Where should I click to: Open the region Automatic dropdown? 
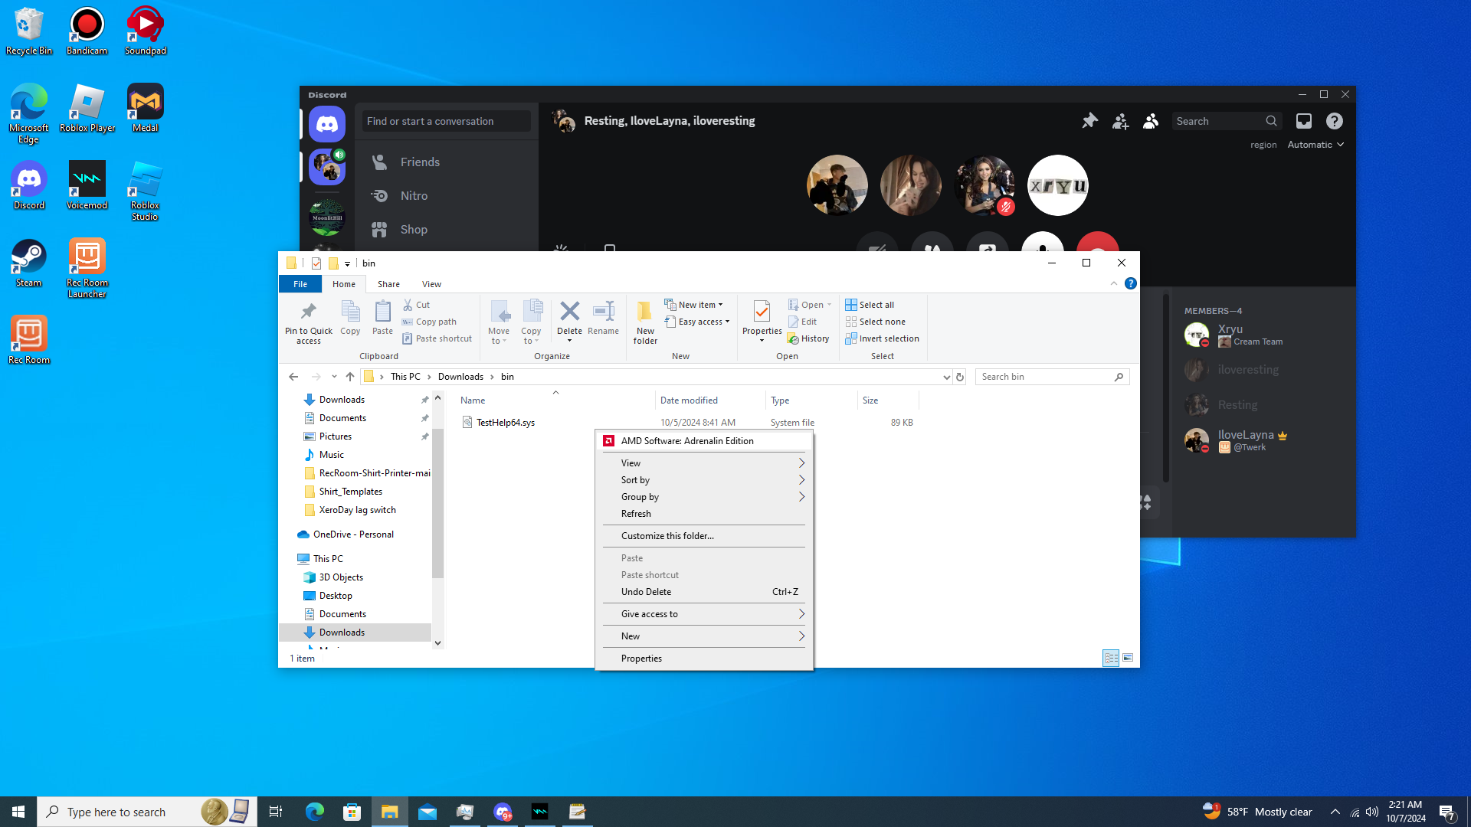[1315, 145]
